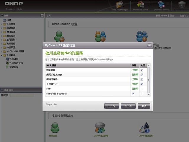Image resolution: width=189 pixels, height=142 pixels.
Task: Click the 首頁 breadcrumb in main panel
Action: 48,16
